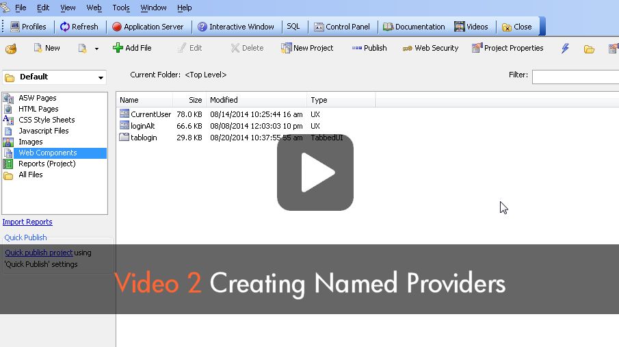
Task: Click the paint palette icon
Action: [x=11, y=49]
